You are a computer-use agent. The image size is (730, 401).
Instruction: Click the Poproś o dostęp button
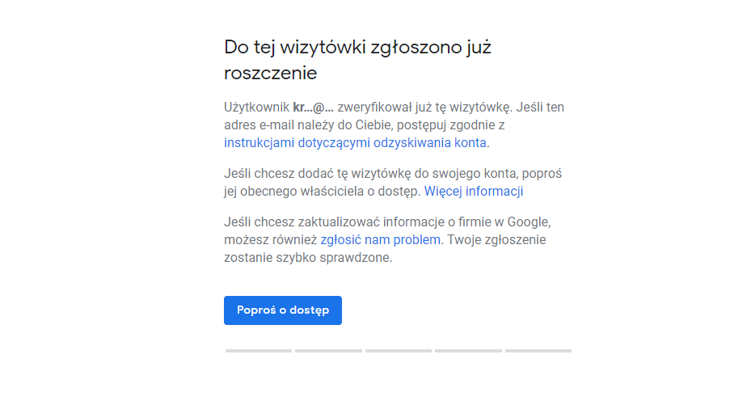pos(282,310)
